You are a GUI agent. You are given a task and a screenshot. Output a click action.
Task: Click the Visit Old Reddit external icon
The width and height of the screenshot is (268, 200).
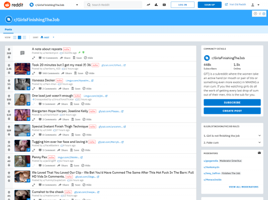(226, 4)
